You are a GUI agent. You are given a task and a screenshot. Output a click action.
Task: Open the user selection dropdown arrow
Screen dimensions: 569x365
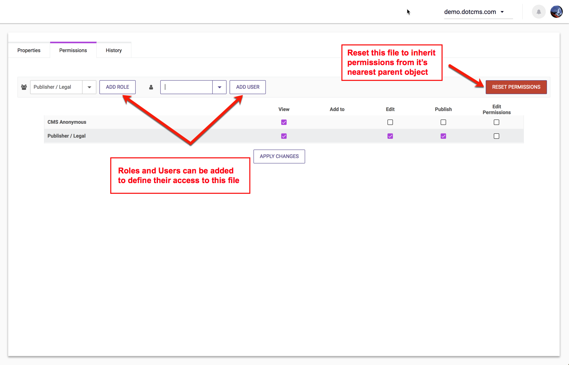(219, 87)
